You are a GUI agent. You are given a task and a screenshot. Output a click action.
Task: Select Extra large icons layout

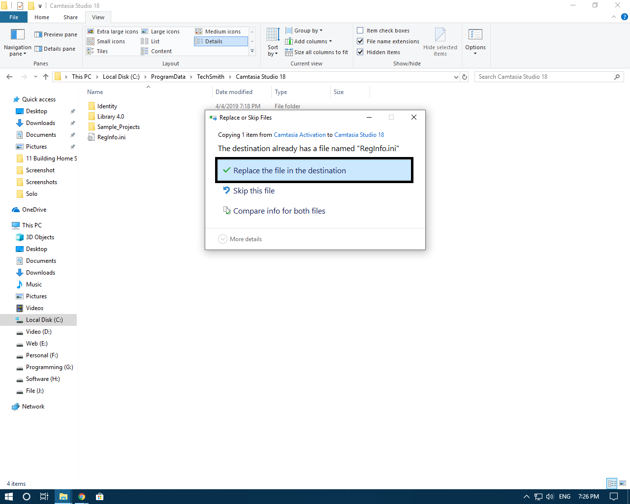pyautogui.click(x=113, y=31)
